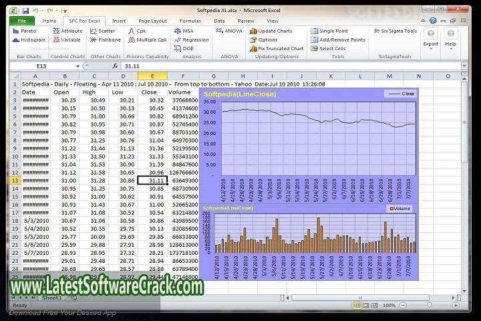The height and width of the screenshot is (321, 481).
Task: Click the Volume column header cell
Action: pos(183,92)
